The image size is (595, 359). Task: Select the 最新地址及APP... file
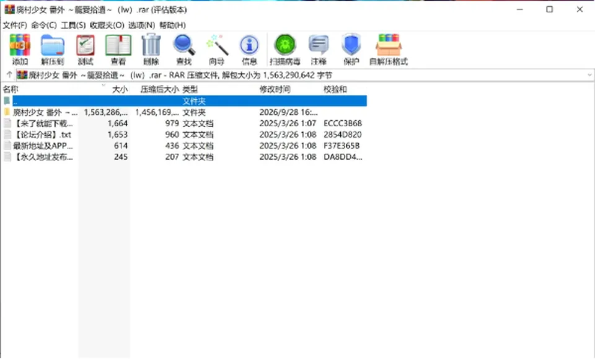point(185,146)
